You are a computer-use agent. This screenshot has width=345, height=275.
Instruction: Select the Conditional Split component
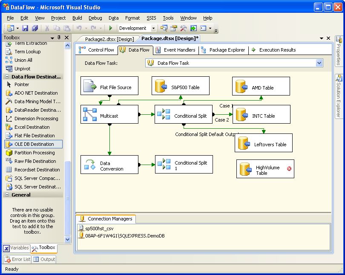[184, 114]
